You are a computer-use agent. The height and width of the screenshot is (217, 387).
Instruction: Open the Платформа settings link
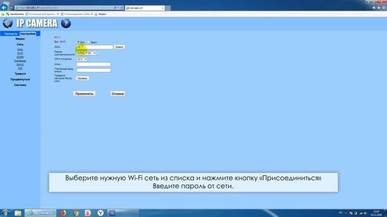[20, 61]
